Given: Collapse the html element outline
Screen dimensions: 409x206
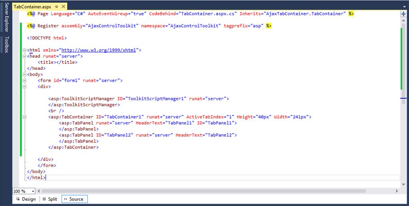Looking at the screenshot, I should point(24,50).
